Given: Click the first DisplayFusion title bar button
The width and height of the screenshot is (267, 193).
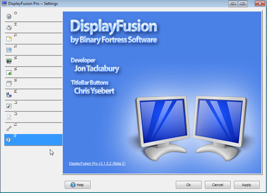Looking at the screenshot, I should (x=233, y=4).
